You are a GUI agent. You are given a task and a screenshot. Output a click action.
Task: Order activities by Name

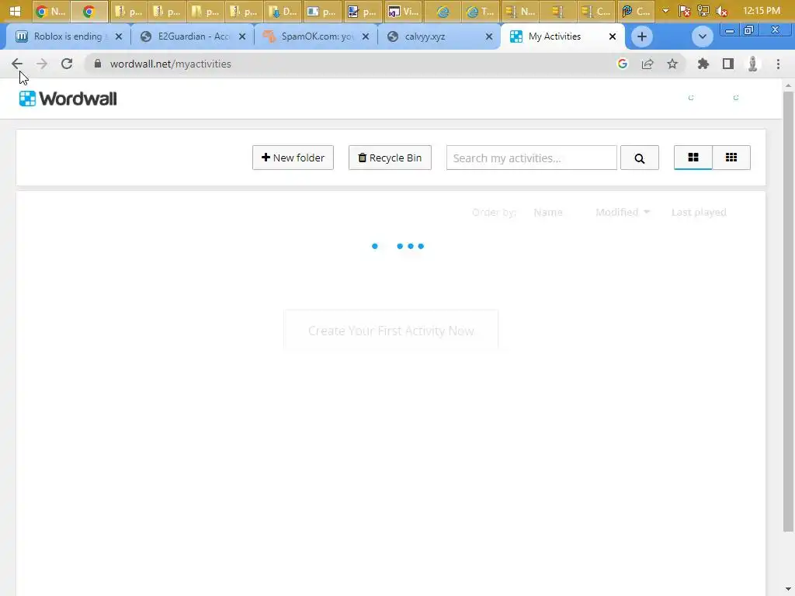[548, 212]
